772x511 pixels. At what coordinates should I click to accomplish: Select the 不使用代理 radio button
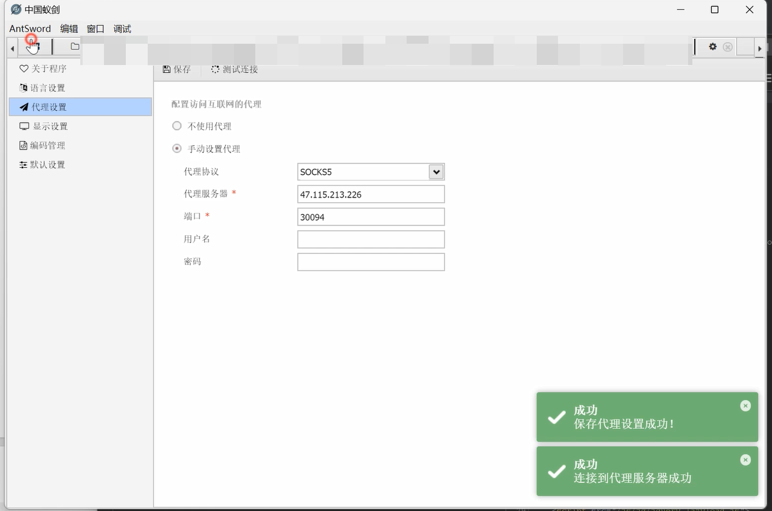point(177,126)
